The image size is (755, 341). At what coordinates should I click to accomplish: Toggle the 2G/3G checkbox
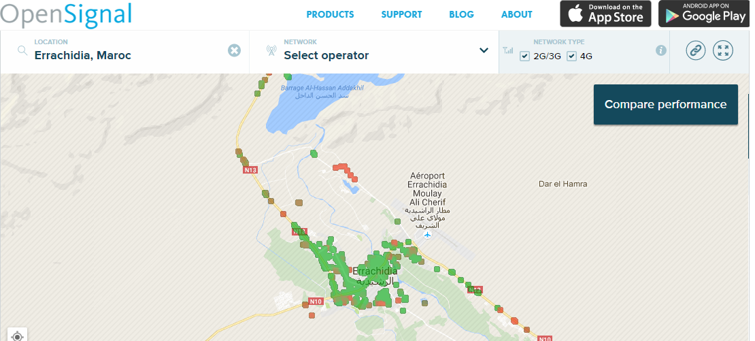click(x=525, y=56)
